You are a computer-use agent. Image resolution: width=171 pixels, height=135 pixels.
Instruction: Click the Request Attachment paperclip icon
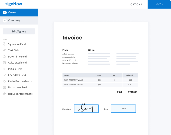(4, 94)
